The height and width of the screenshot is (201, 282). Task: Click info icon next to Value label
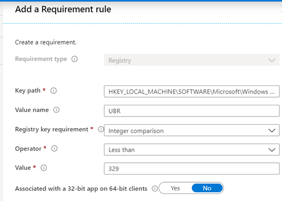tap(44, 168)
